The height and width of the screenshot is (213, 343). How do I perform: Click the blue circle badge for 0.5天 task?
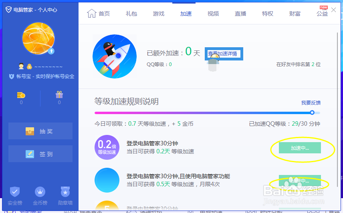(x=107, y=180)
